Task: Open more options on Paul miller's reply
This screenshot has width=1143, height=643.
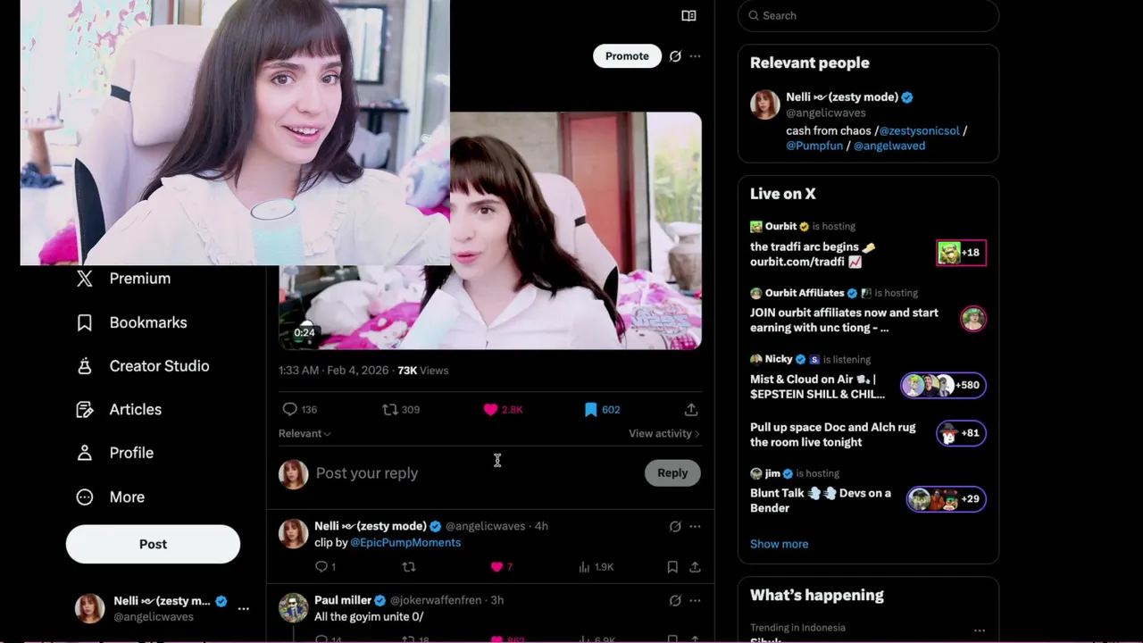Action: pyautogui.click(x=695, y=600)
